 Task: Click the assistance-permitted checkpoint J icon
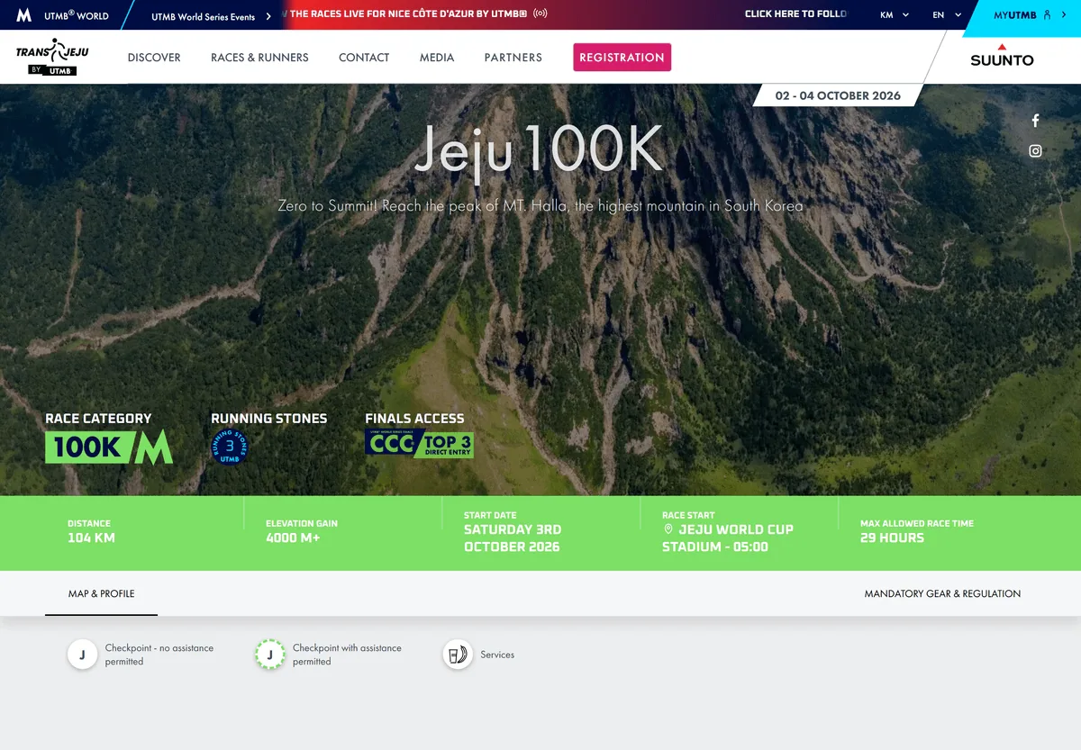click(x=269, y=655)
